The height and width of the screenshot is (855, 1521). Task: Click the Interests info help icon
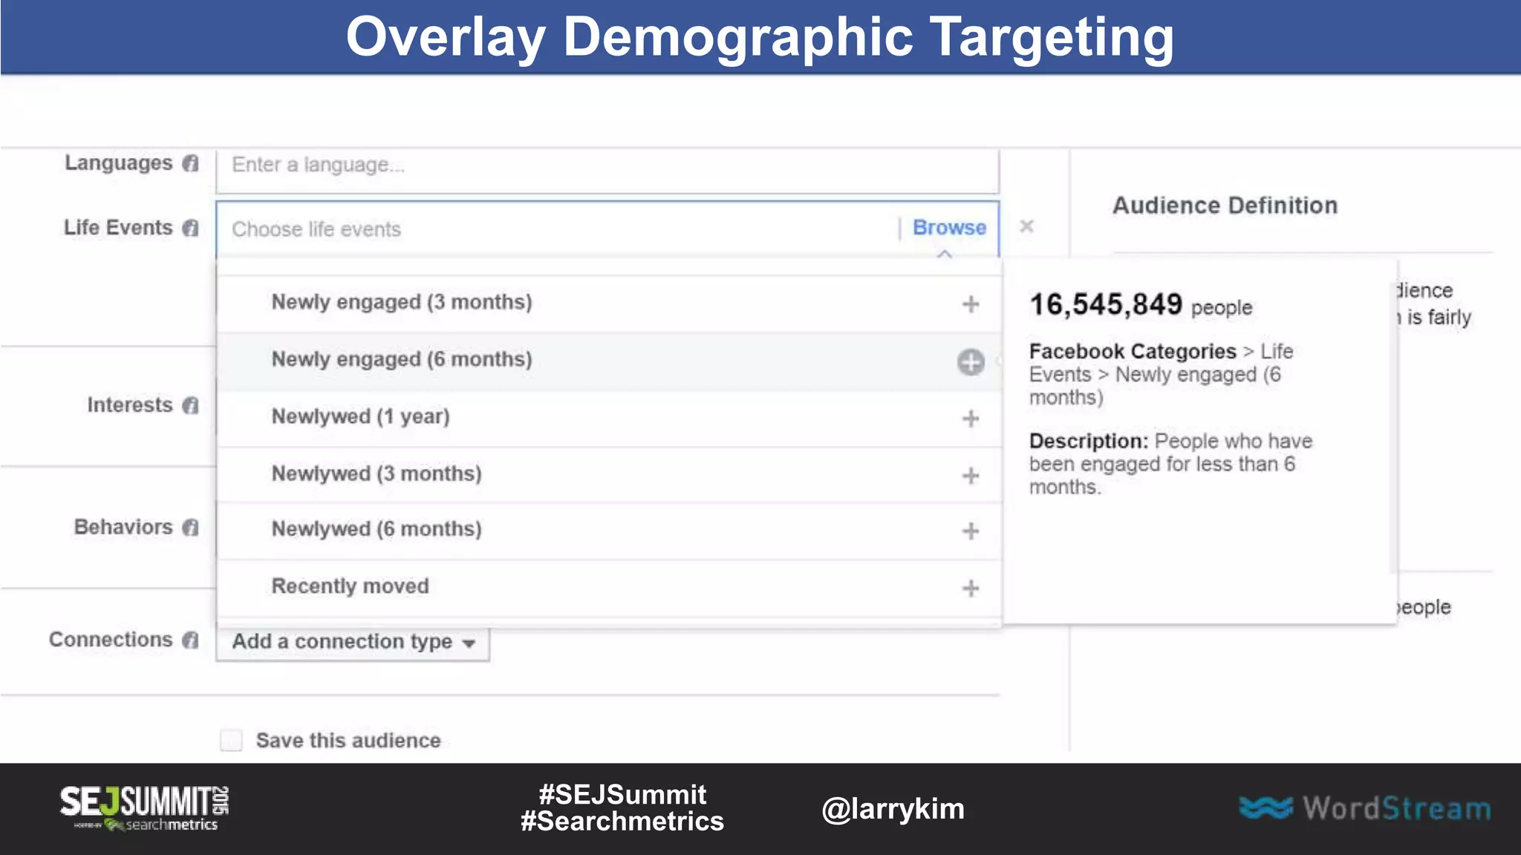click(x=191, y=405)
